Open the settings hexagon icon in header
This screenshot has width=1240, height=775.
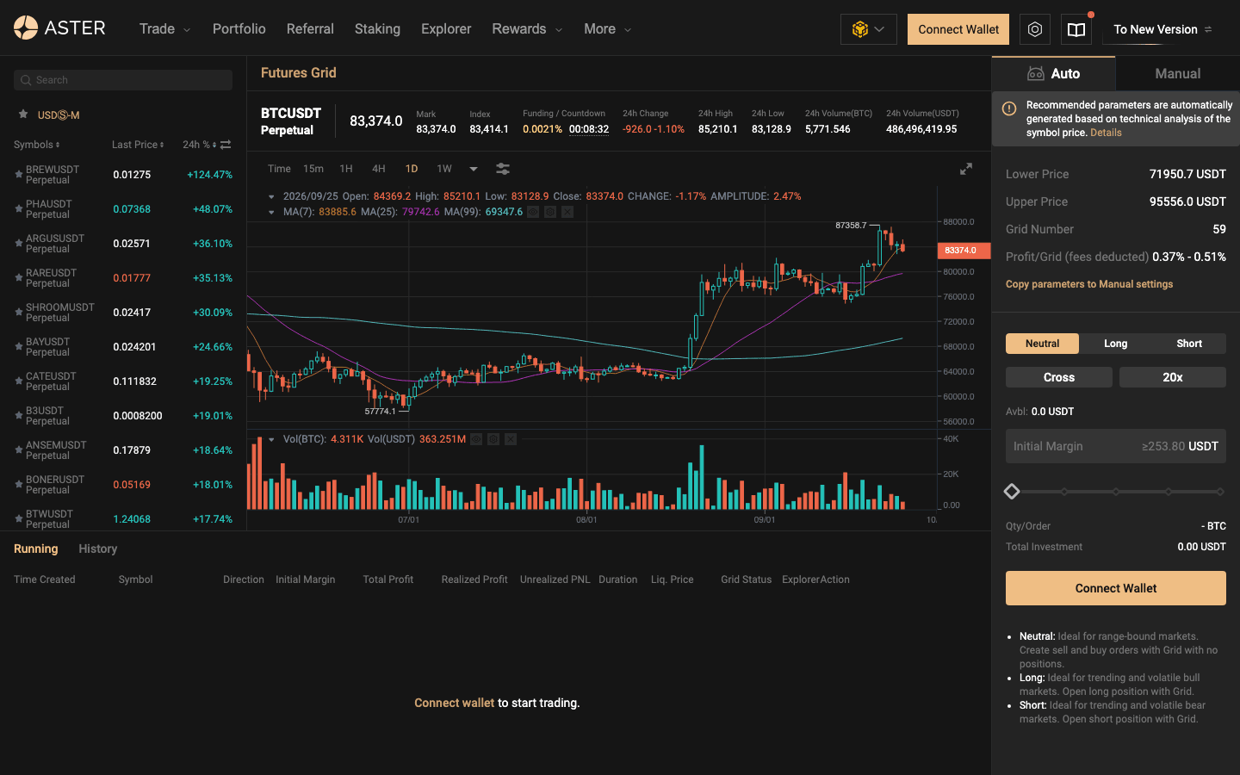pos(1035,29)
